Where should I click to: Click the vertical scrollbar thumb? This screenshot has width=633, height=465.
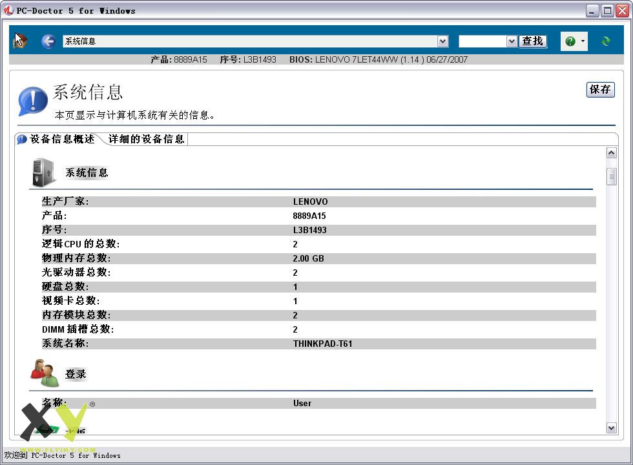tap(611, 176)
